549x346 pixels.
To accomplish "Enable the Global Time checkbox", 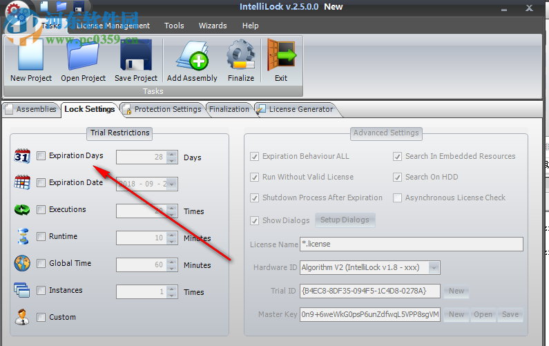I will 41,263.
